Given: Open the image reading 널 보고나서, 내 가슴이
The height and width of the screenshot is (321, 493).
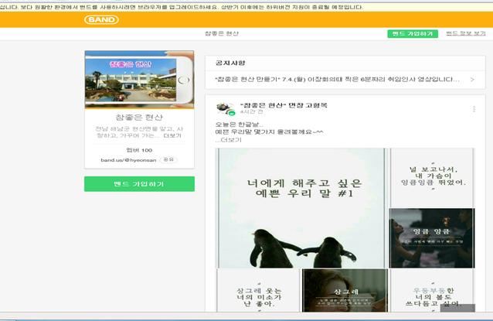Looking at the screenshot, I should click(x=432, y=177).
